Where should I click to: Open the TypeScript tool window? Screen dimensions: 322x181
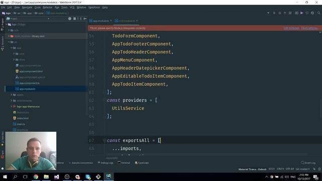[x=142, y=163]
